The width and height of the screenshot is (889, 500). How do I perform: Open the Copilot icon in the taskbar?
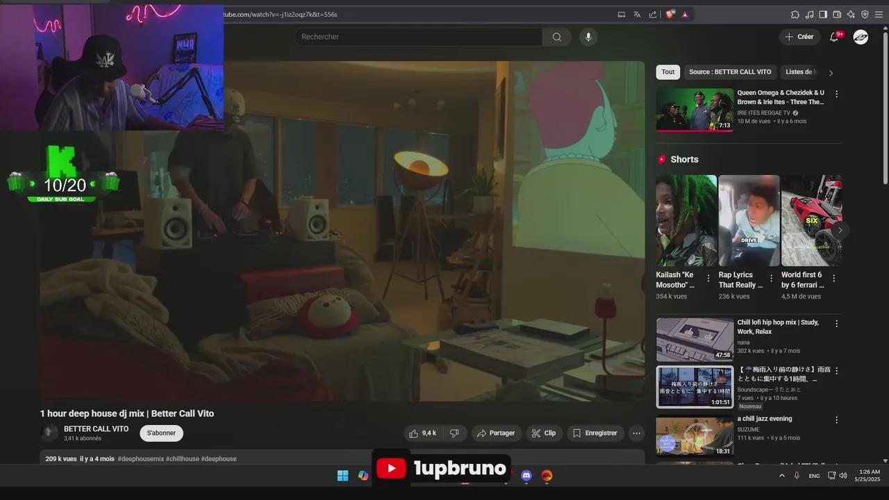[x=363, y=476]
